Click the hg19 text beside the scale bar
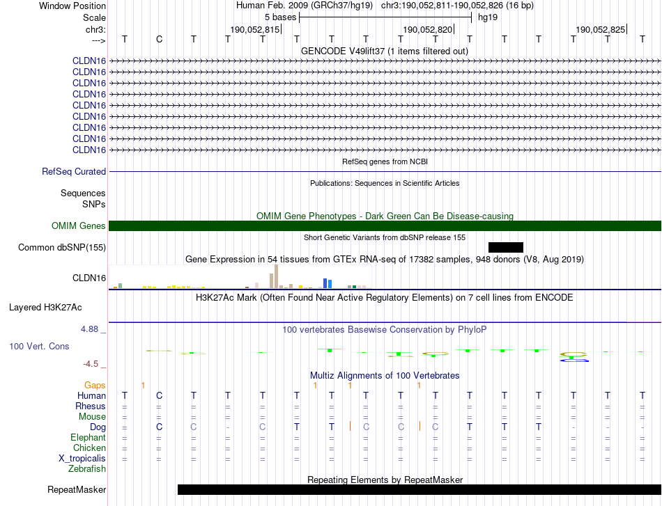This screenshot has width=662, height=506. pos(488,17)
